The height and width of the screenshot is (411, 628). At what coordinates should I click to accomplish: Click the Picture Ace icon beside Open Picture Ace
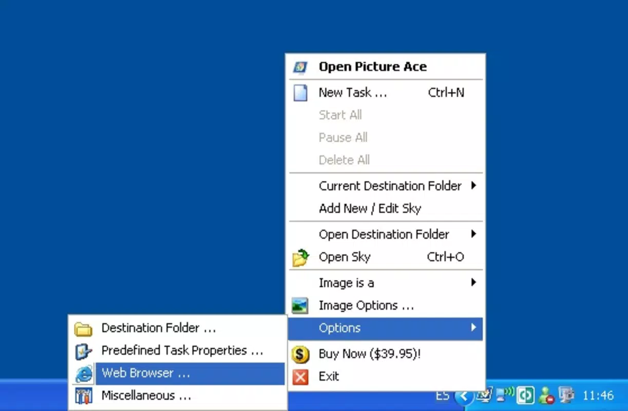300,67
